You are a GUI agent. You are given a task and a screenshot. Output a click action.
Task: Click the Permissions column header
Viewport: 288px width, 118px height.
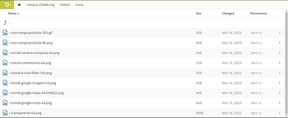tap(258, 14)
